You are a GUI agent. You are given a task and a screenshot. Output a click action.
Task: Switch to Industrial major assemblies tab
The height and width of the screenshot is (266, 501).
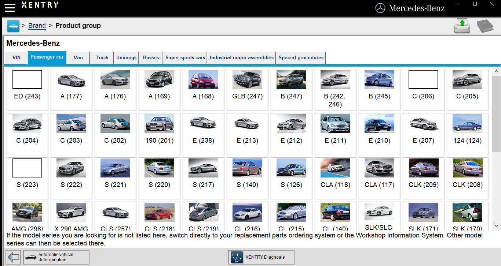coord(242,58)
